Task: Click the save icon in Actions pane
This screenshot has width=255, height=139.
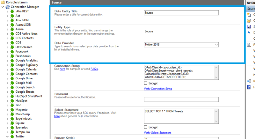Action: click(x=249, y=27)
